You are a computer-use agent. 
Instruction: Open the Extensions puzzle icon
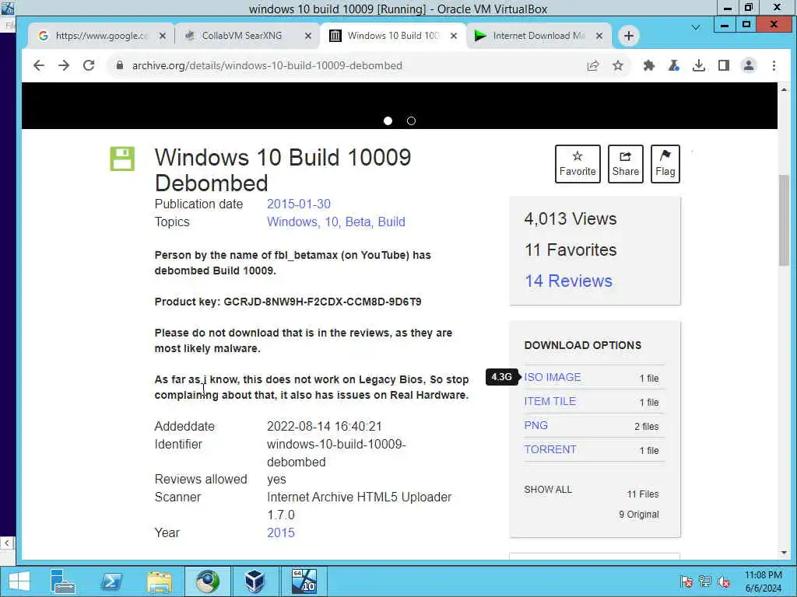pyautogui.click(x=648, y=65)
